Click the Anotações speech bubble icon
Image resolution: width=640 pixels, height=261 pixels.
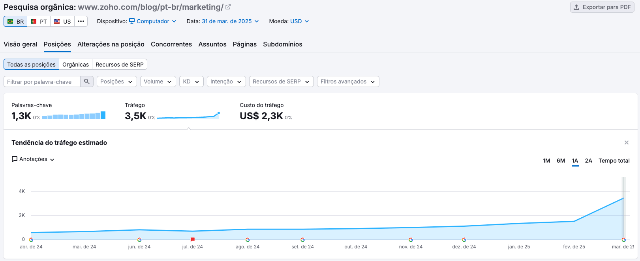[15, 159]
